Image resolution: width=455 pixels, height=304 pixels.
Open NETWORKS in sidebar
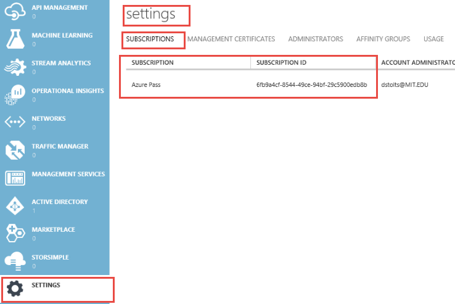[55, 122]
